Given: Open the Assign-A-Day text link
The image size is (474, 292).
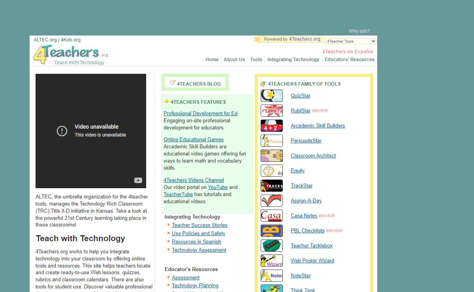Looking at the screenshot, I should click(x=306, y=200).
